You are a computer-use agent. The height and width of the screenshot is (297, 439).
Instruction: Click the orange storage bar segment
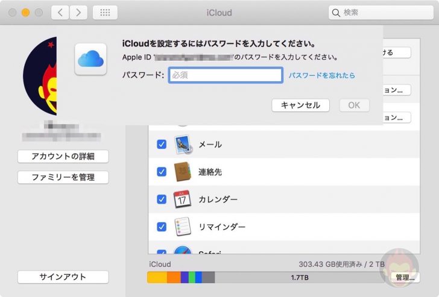point(174,278)
